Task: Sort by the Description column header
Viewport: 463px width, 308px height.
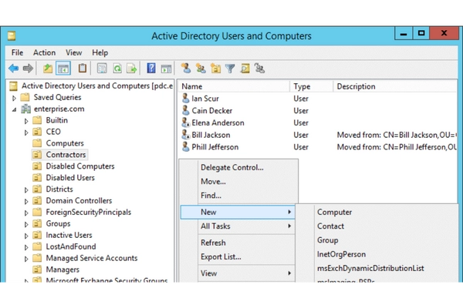Action: click(395, 86)
